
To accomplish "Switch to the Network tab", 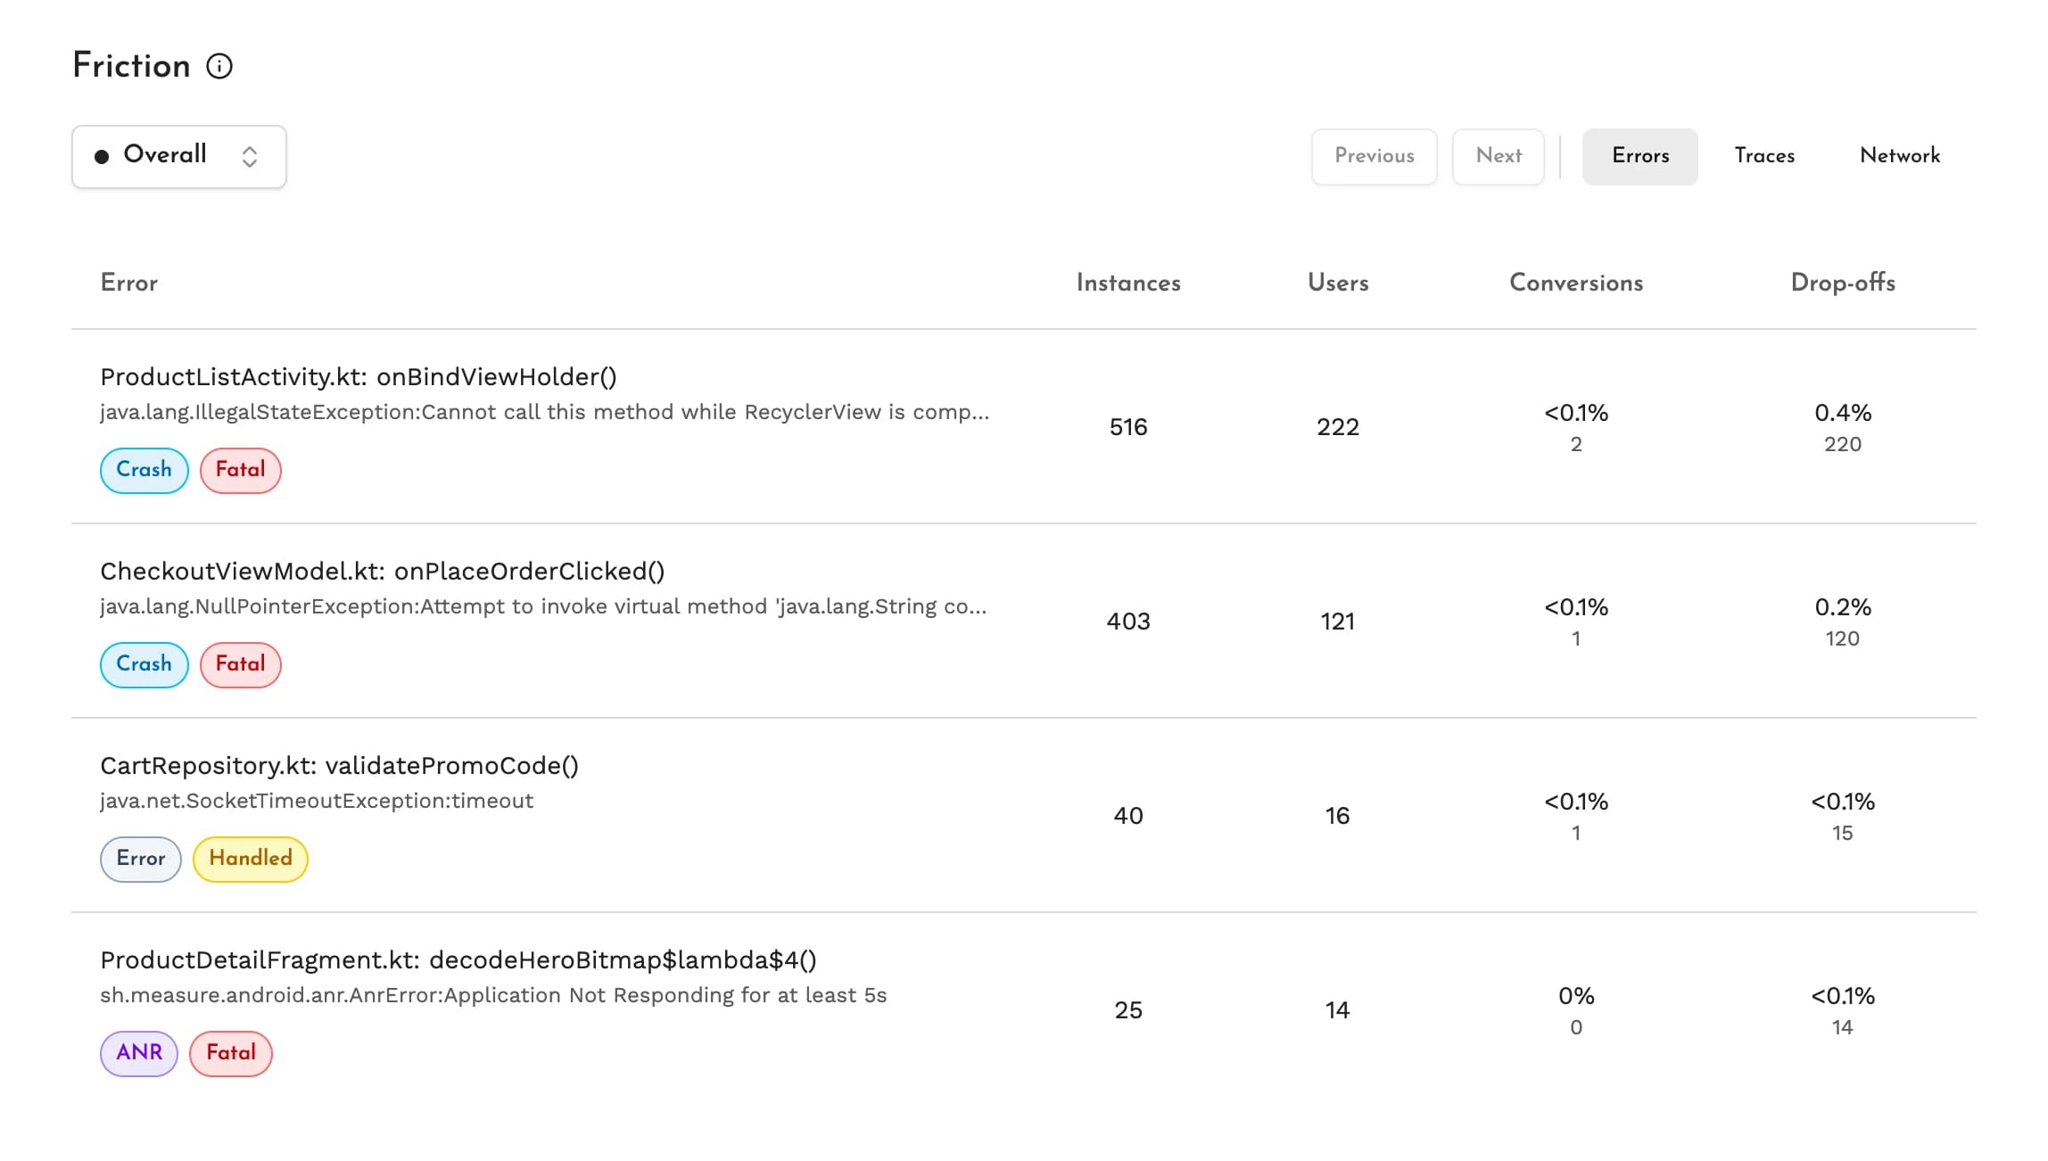I will pyautogui.click(x=1900, y=156).
